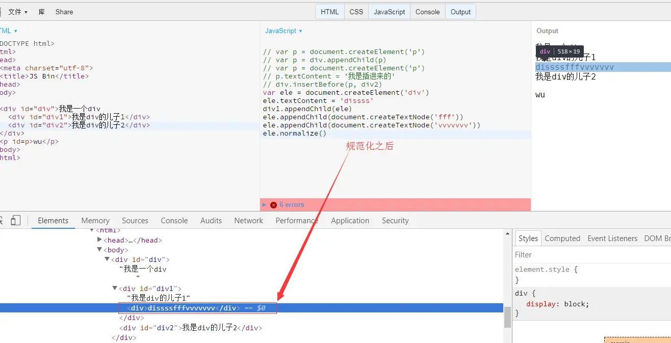The width and height of the screenshot is (671, 343).
Task: Click the red error icon
Action: [x=273, y=205]
